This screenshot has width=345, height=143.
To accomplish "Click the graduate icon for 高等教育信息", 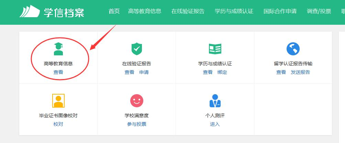I will pos(58,49).
